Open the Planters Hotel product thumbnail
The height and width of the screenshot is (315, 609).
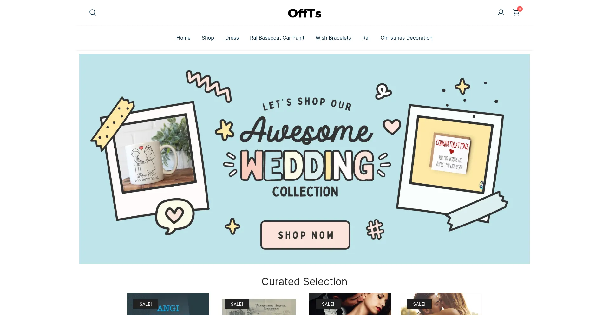pos(259,306)
